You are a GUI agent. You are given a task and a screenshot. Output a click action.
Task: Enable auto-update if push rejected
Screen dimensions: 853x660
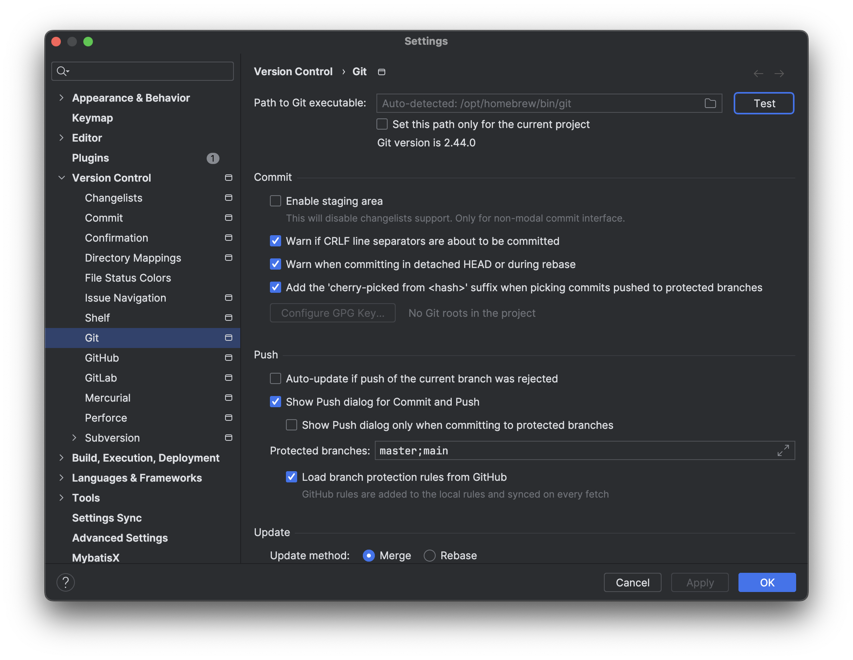[x=276, y=378]
